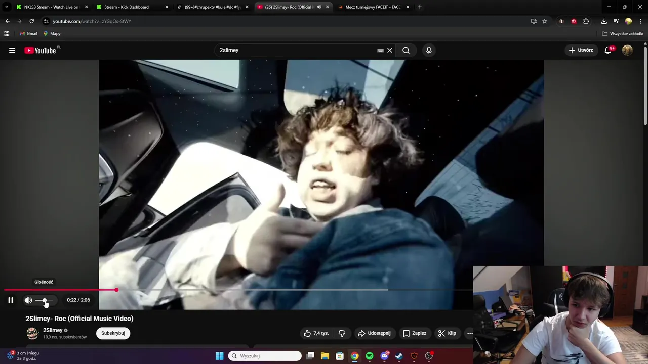Screen dimensions: 648x364
Task: Pause the video with the pause button
Action: click(11, 300)
